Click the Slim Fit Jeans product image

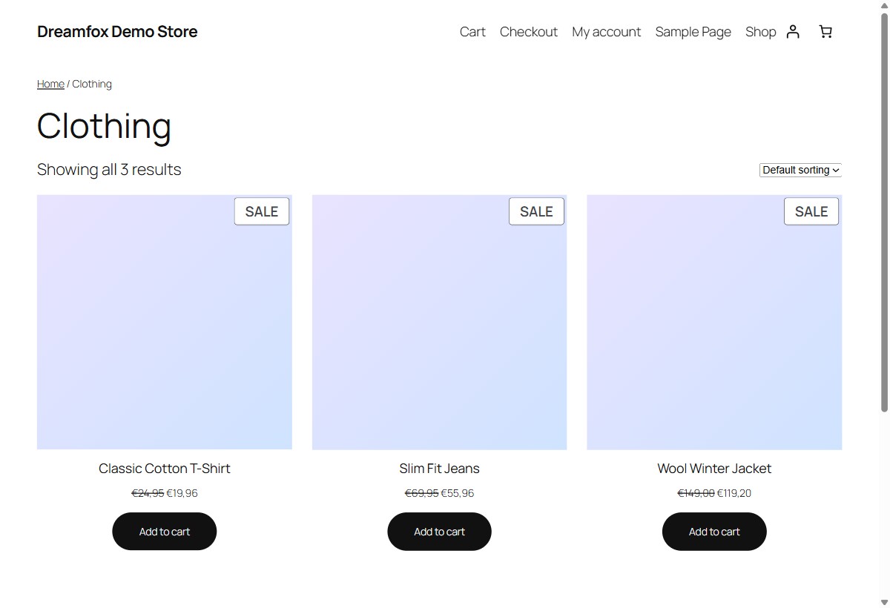pyautogui.click(x=439, y=322)
